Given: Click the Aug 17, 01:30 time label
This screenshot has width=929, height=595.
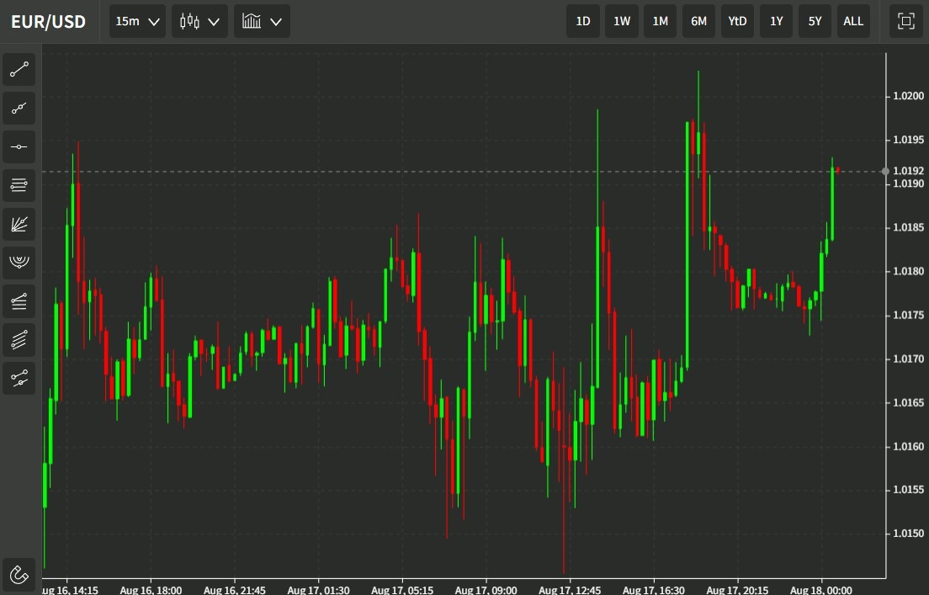Looking at the screenshot, I should (x=318, y=590).
